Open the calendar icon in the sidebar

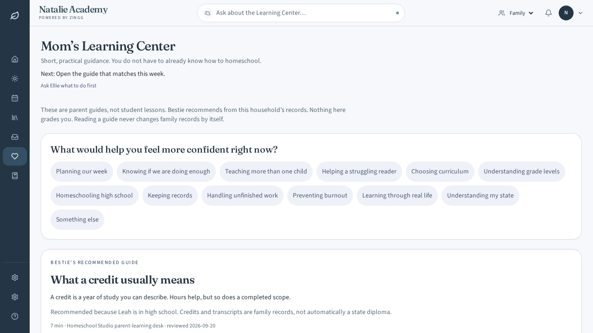click(15, 98)
